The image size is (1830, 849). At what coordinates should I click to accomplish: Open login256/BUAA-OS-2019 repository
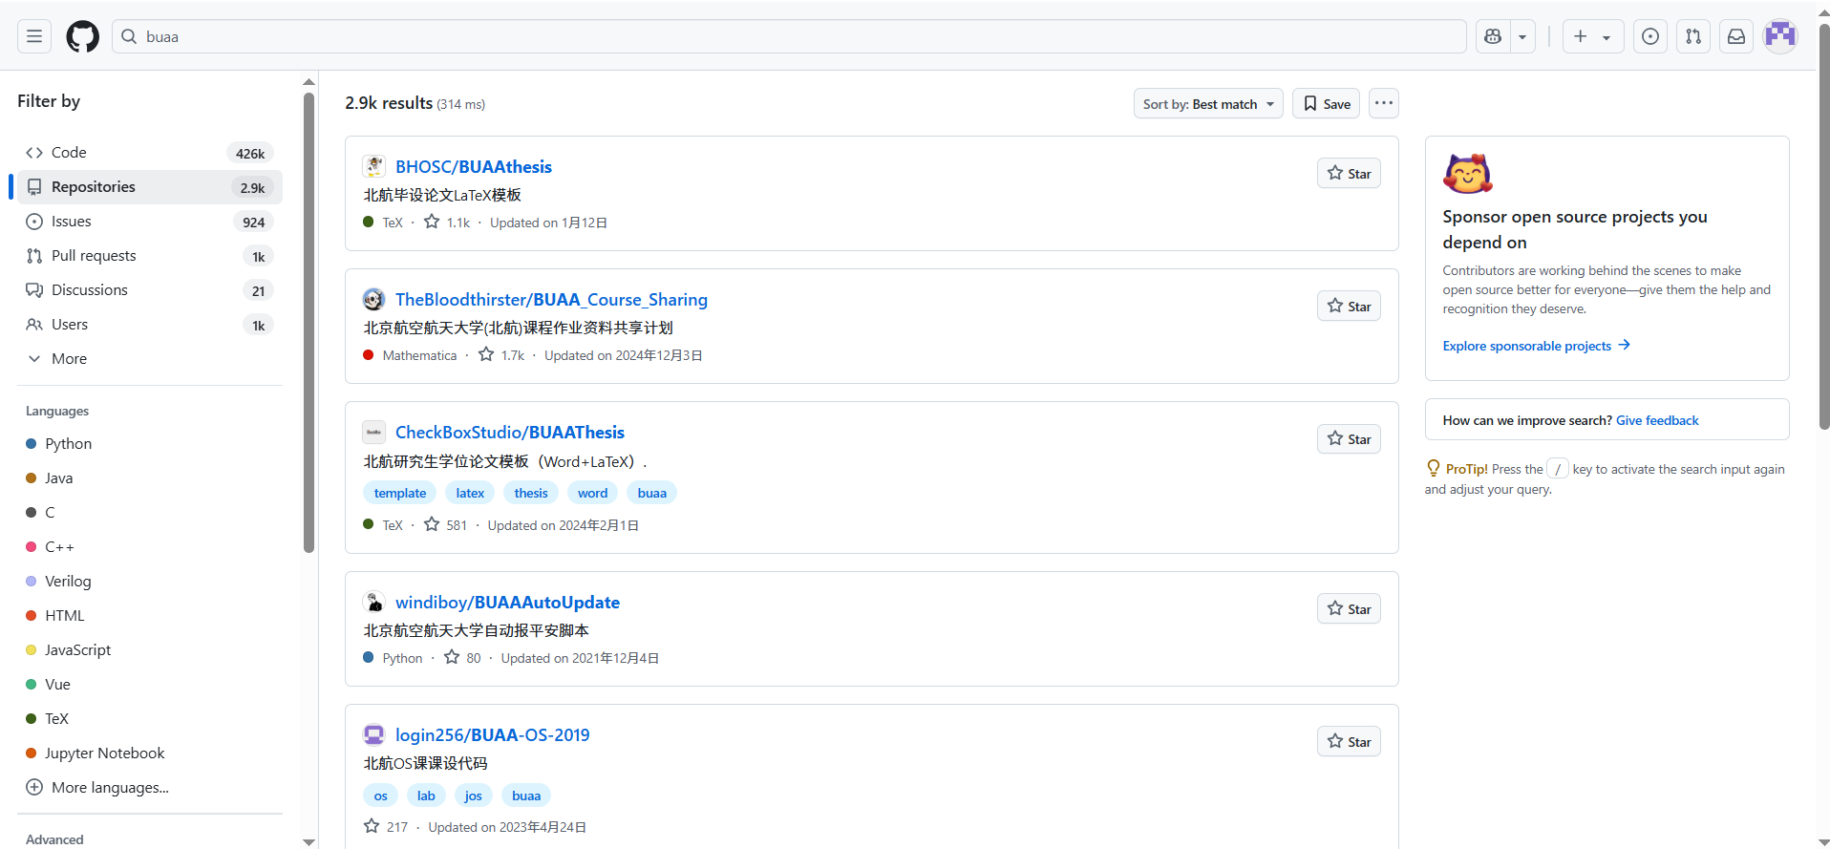click(x=493, y=735)
